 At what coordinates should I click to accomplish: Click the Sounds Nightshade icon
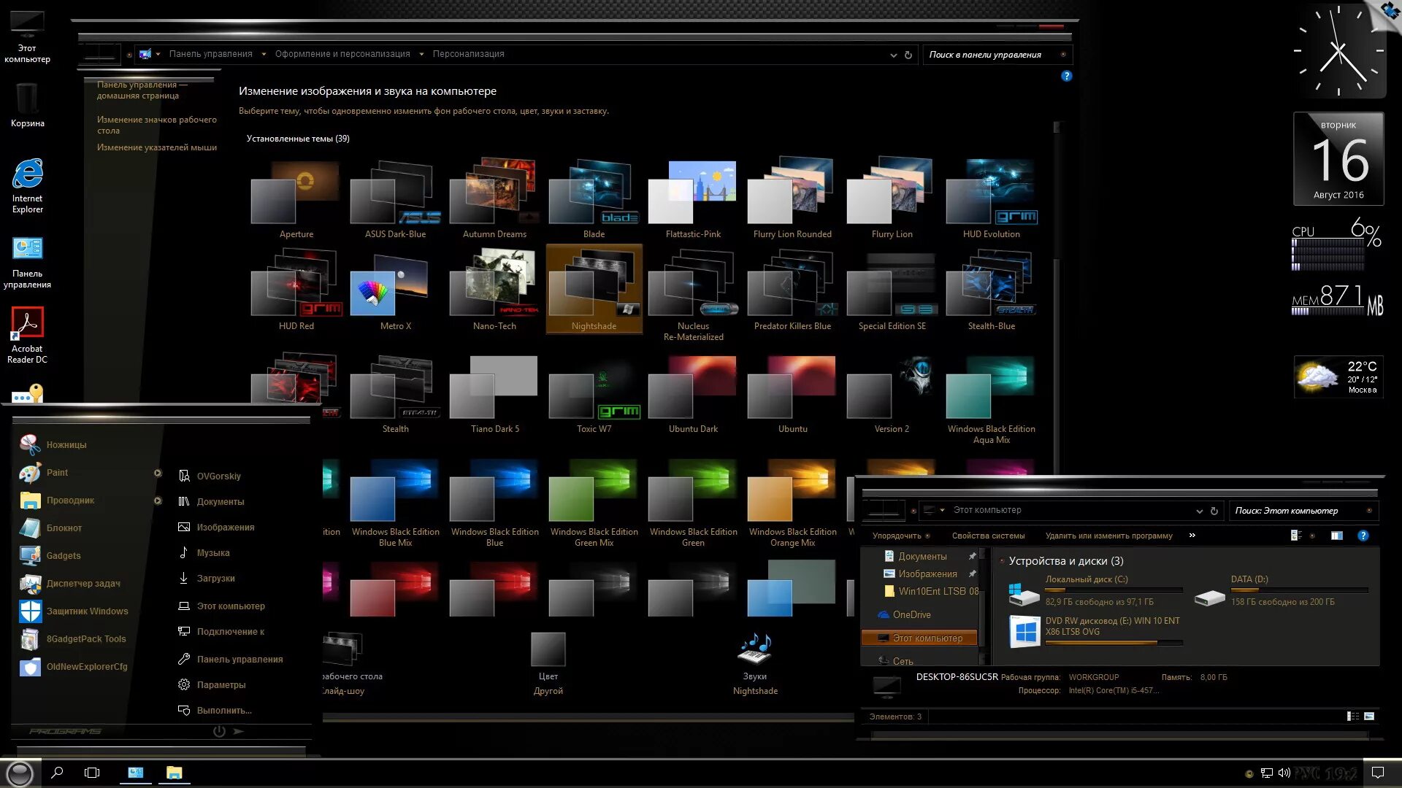pyautogui.click(x=755, y=649)
